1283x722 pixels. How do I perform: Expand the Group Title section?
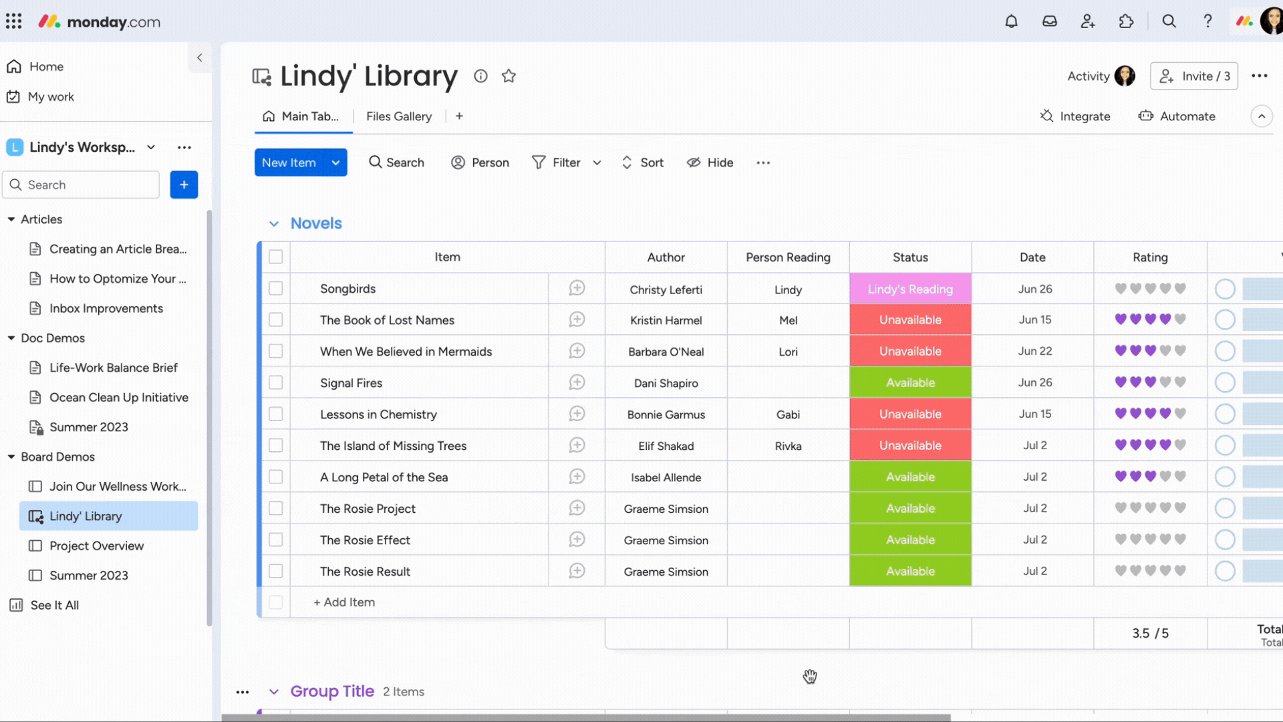click(x=273, y=691)
